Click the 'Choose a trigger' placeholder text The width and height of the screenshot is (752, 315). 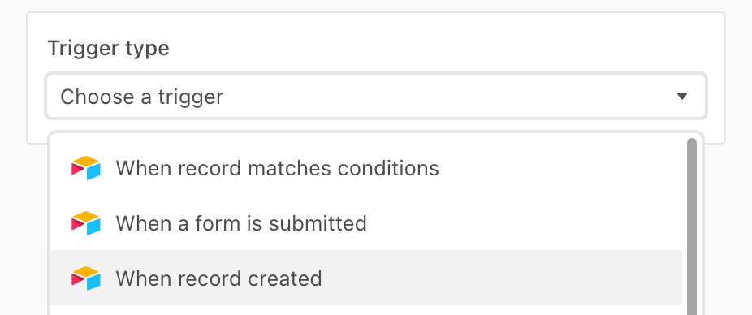(142, 97)
